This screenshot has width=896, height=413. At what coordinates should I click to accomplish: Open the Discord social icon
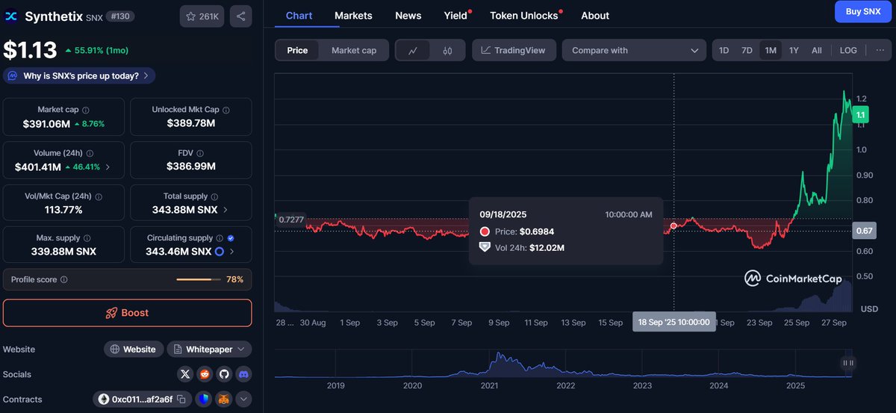tap(243, 374)
